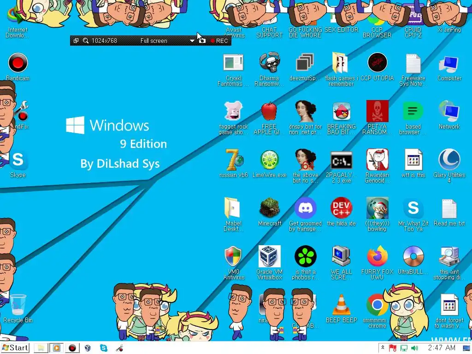
Task: Open the 'dont forget to wash' icon
Action: pyautogui.click(x=449, y=305)
